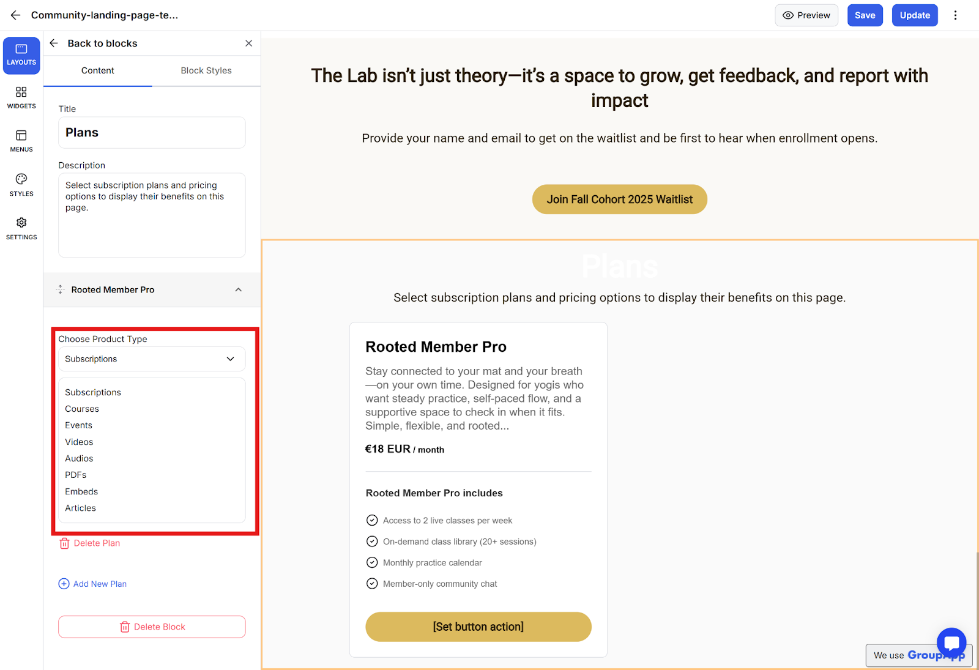Open the Menus panel
This screenshot has width=979, height=670.
(21, 141)
